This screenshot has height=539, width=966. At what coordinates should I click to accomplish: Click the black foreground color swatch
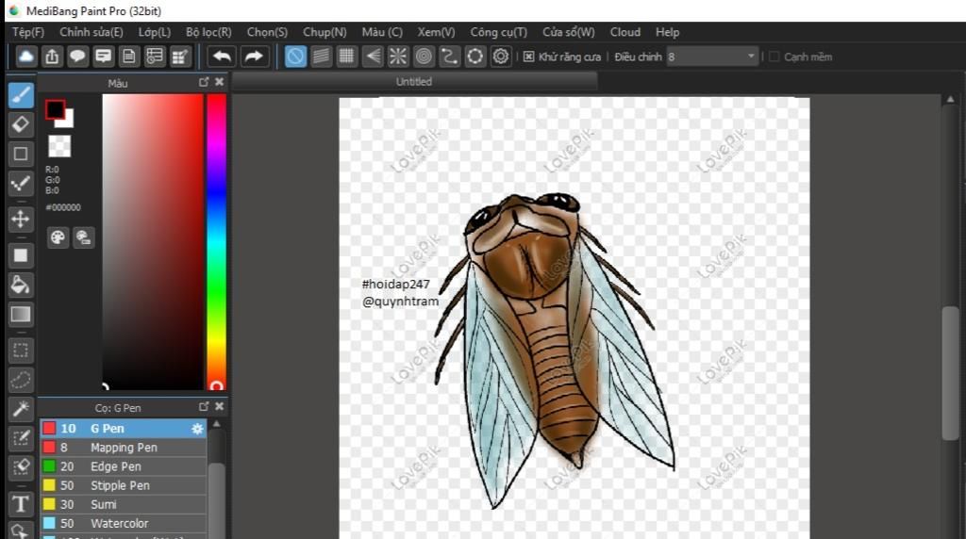[55, 109]
